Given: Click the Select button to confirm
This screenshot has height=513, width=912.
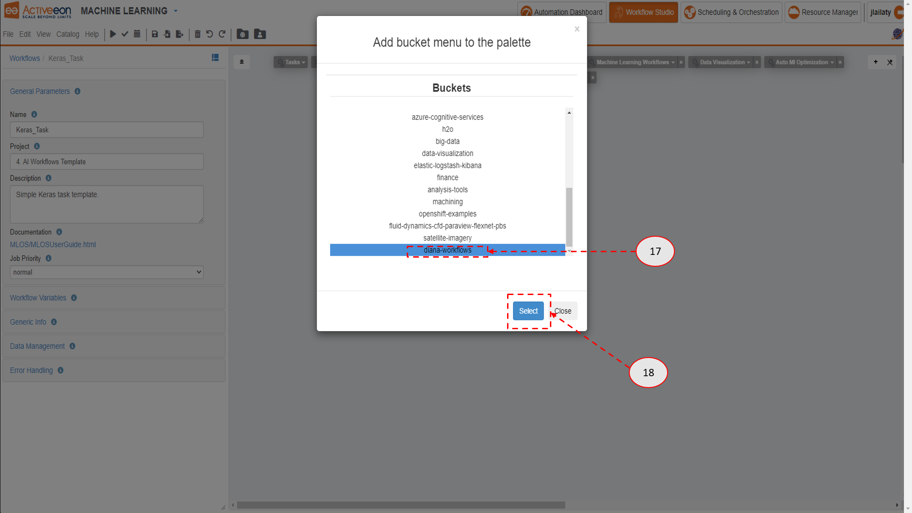Looking at the screenshot, I should click(528, 310).
